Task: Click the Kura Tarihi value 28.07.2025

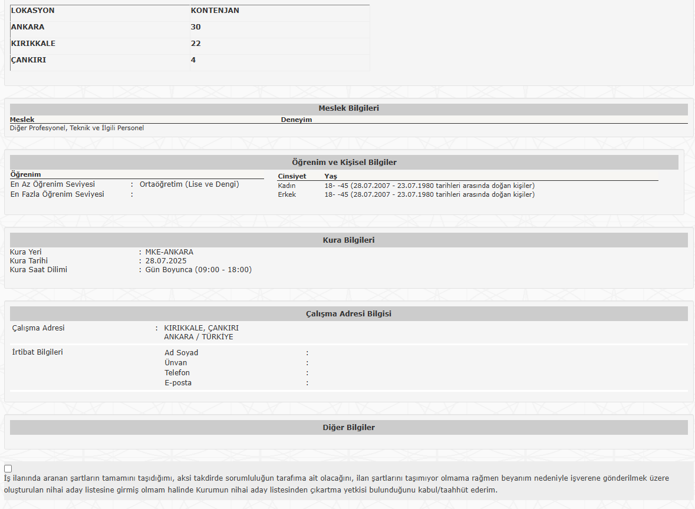Action: (x=166, y=261)
